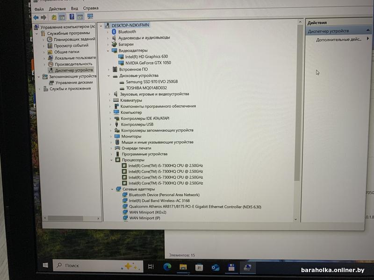Select the WAN Miniport (IKEv2) row
The image size is (374, 280).
(x=148, y=212)
